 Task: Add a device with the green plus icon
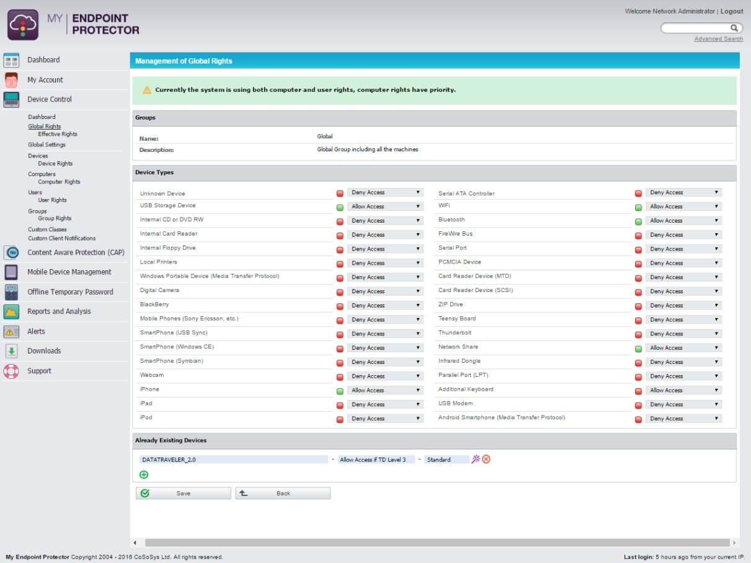(x=144, y=475)
